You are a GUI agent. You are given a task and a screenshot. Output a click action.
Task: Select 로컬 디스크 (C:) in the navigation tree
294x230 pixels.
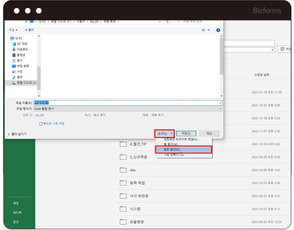click(x=21, y=83)
